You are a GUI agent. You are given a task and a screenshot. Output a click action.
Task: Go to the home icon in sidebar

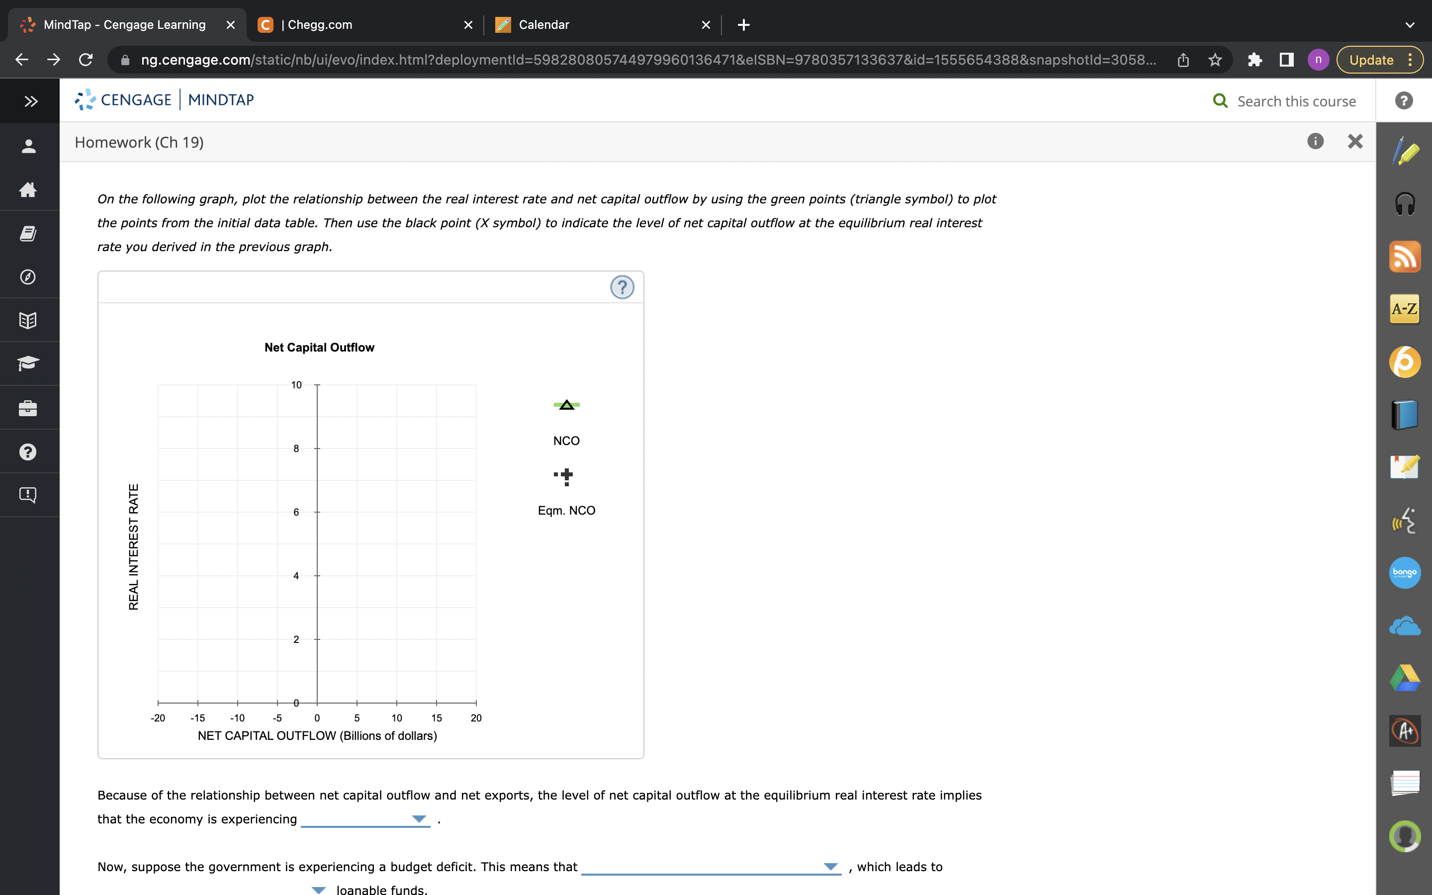[28, 190]
